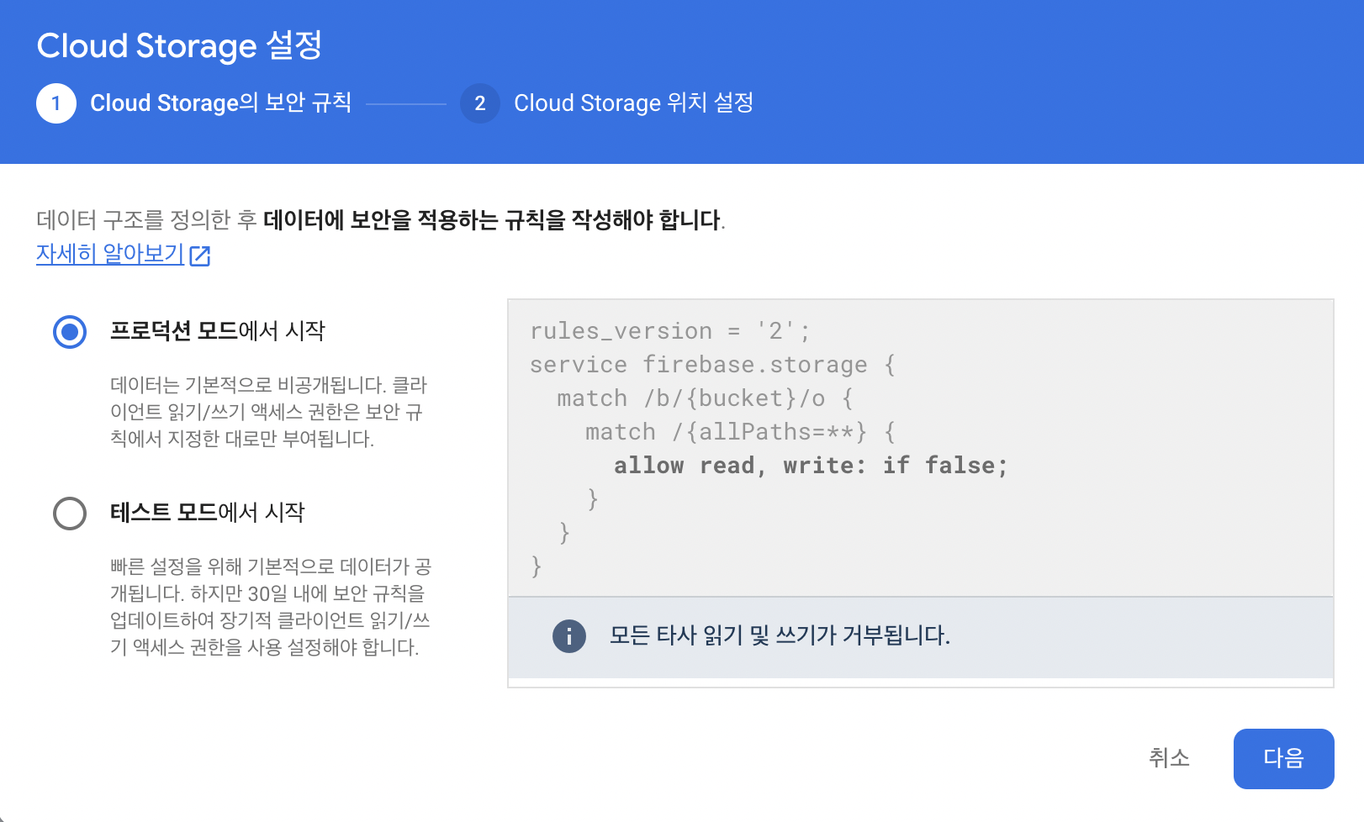Image resolution: width=1364 pixels, height=822 pixels.
Task: Click the 다음 button
Action: tap(1283, 758)
